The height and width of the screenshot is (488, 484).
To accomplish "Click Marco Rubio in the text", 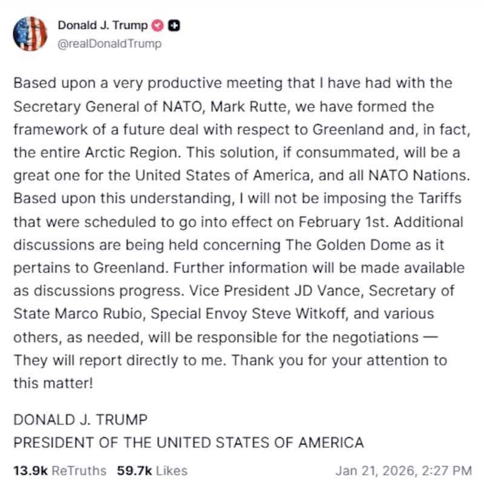I will 91,314.
